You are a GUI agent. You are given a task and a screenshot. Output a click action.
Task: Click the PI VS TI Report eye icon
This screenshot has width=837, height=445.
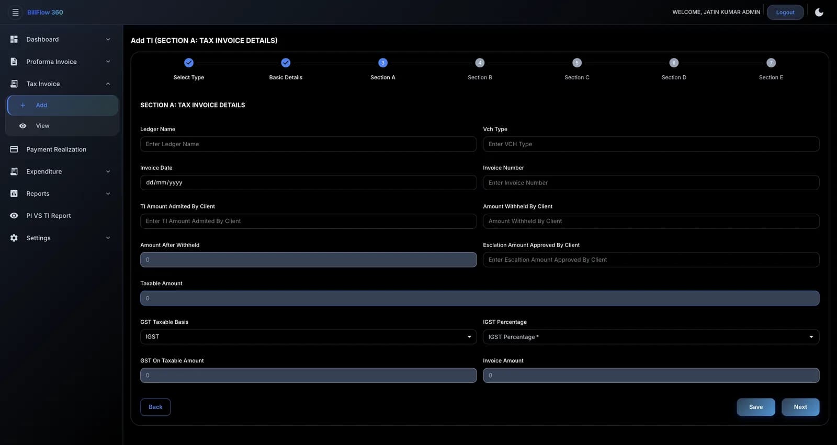(14, 216)
